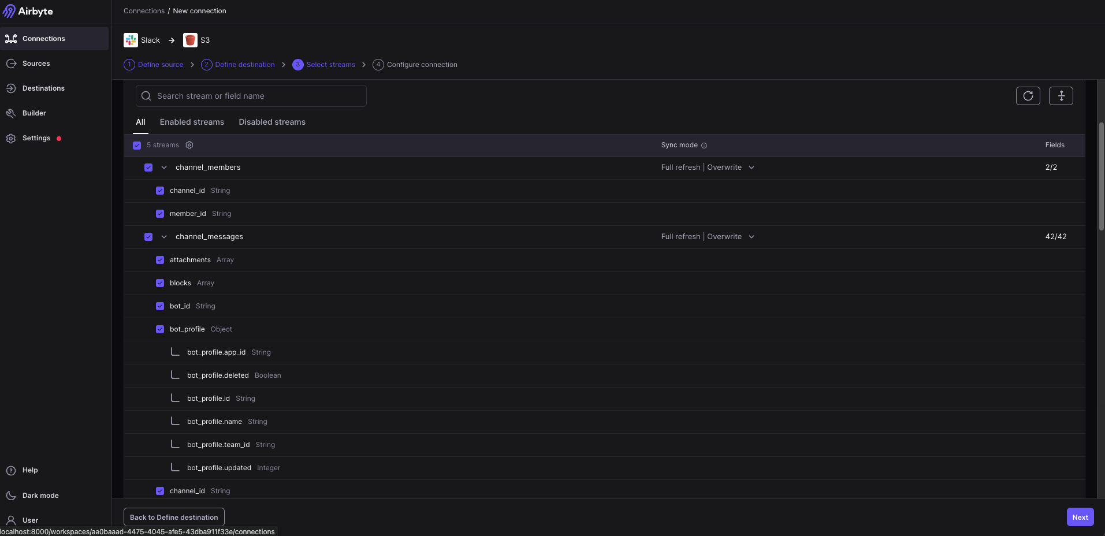1105x536 pixels.
Task: Click the Next button
Action: (x=1080, y=517)
